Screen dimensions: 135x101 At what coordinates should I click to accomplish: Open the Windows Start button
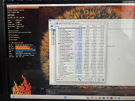[65, 97]
